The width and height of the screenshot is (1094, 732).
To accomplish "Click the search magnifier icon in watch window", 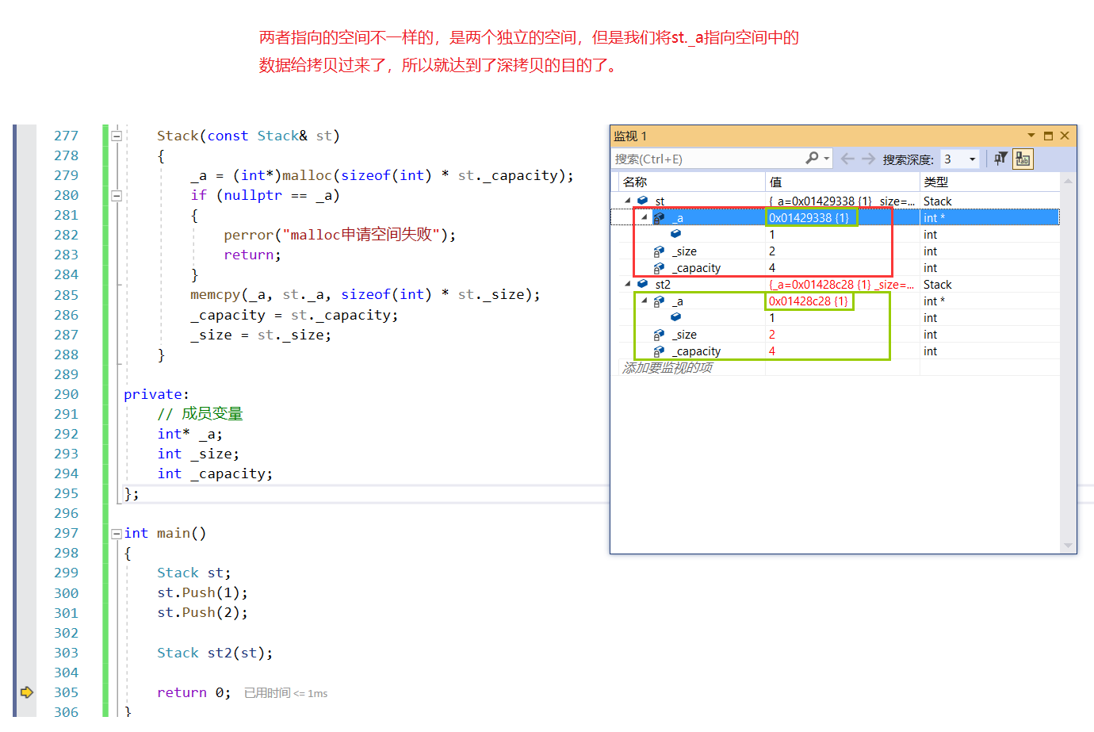I will tap(812, 159).
